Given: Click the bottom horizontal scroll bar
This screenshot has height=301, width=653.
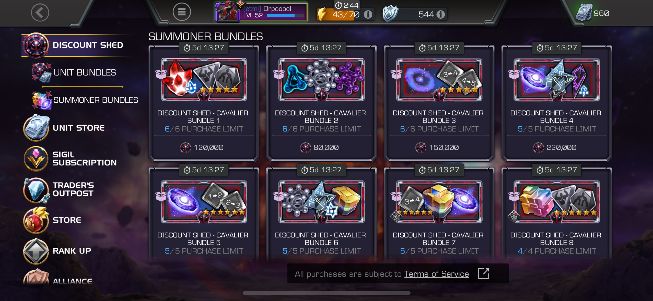Looking at the screenshot, I should point(327,293).
